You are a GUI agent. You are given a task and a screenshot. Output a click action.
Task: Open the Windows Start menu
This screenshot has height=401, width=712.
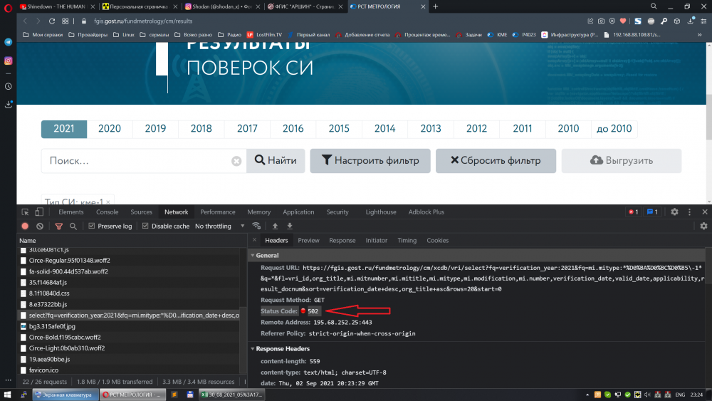tap(7, 395)
